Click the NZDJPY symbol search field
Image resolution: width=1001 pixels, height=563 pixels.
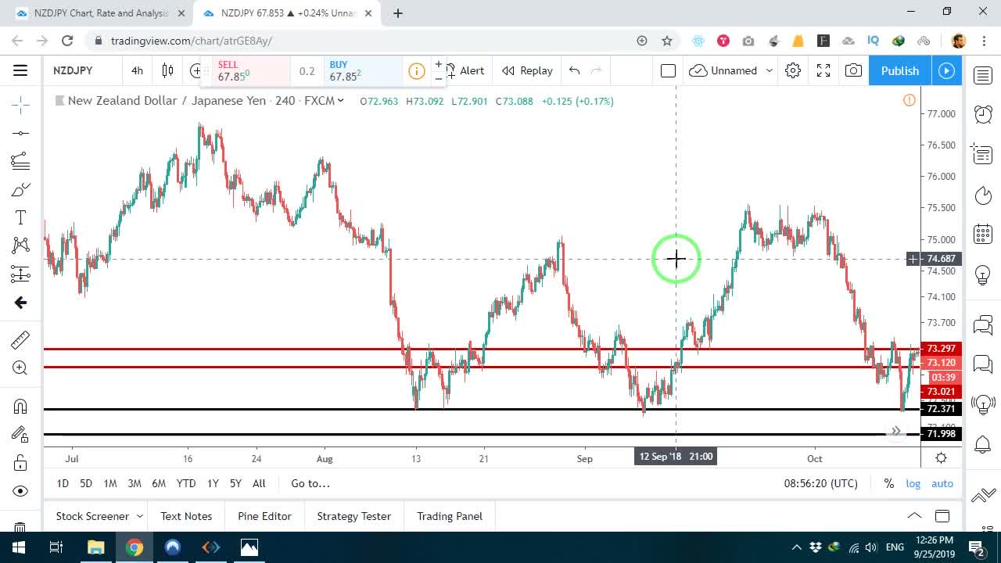coord(73,70)
